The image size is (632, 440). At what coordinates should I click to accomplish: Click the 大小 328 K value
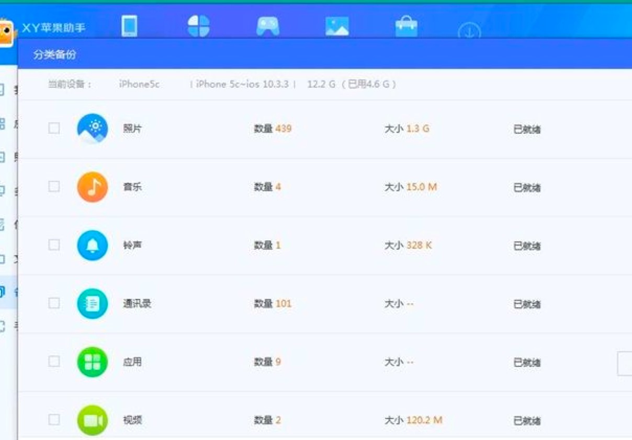tap(408, 245)
